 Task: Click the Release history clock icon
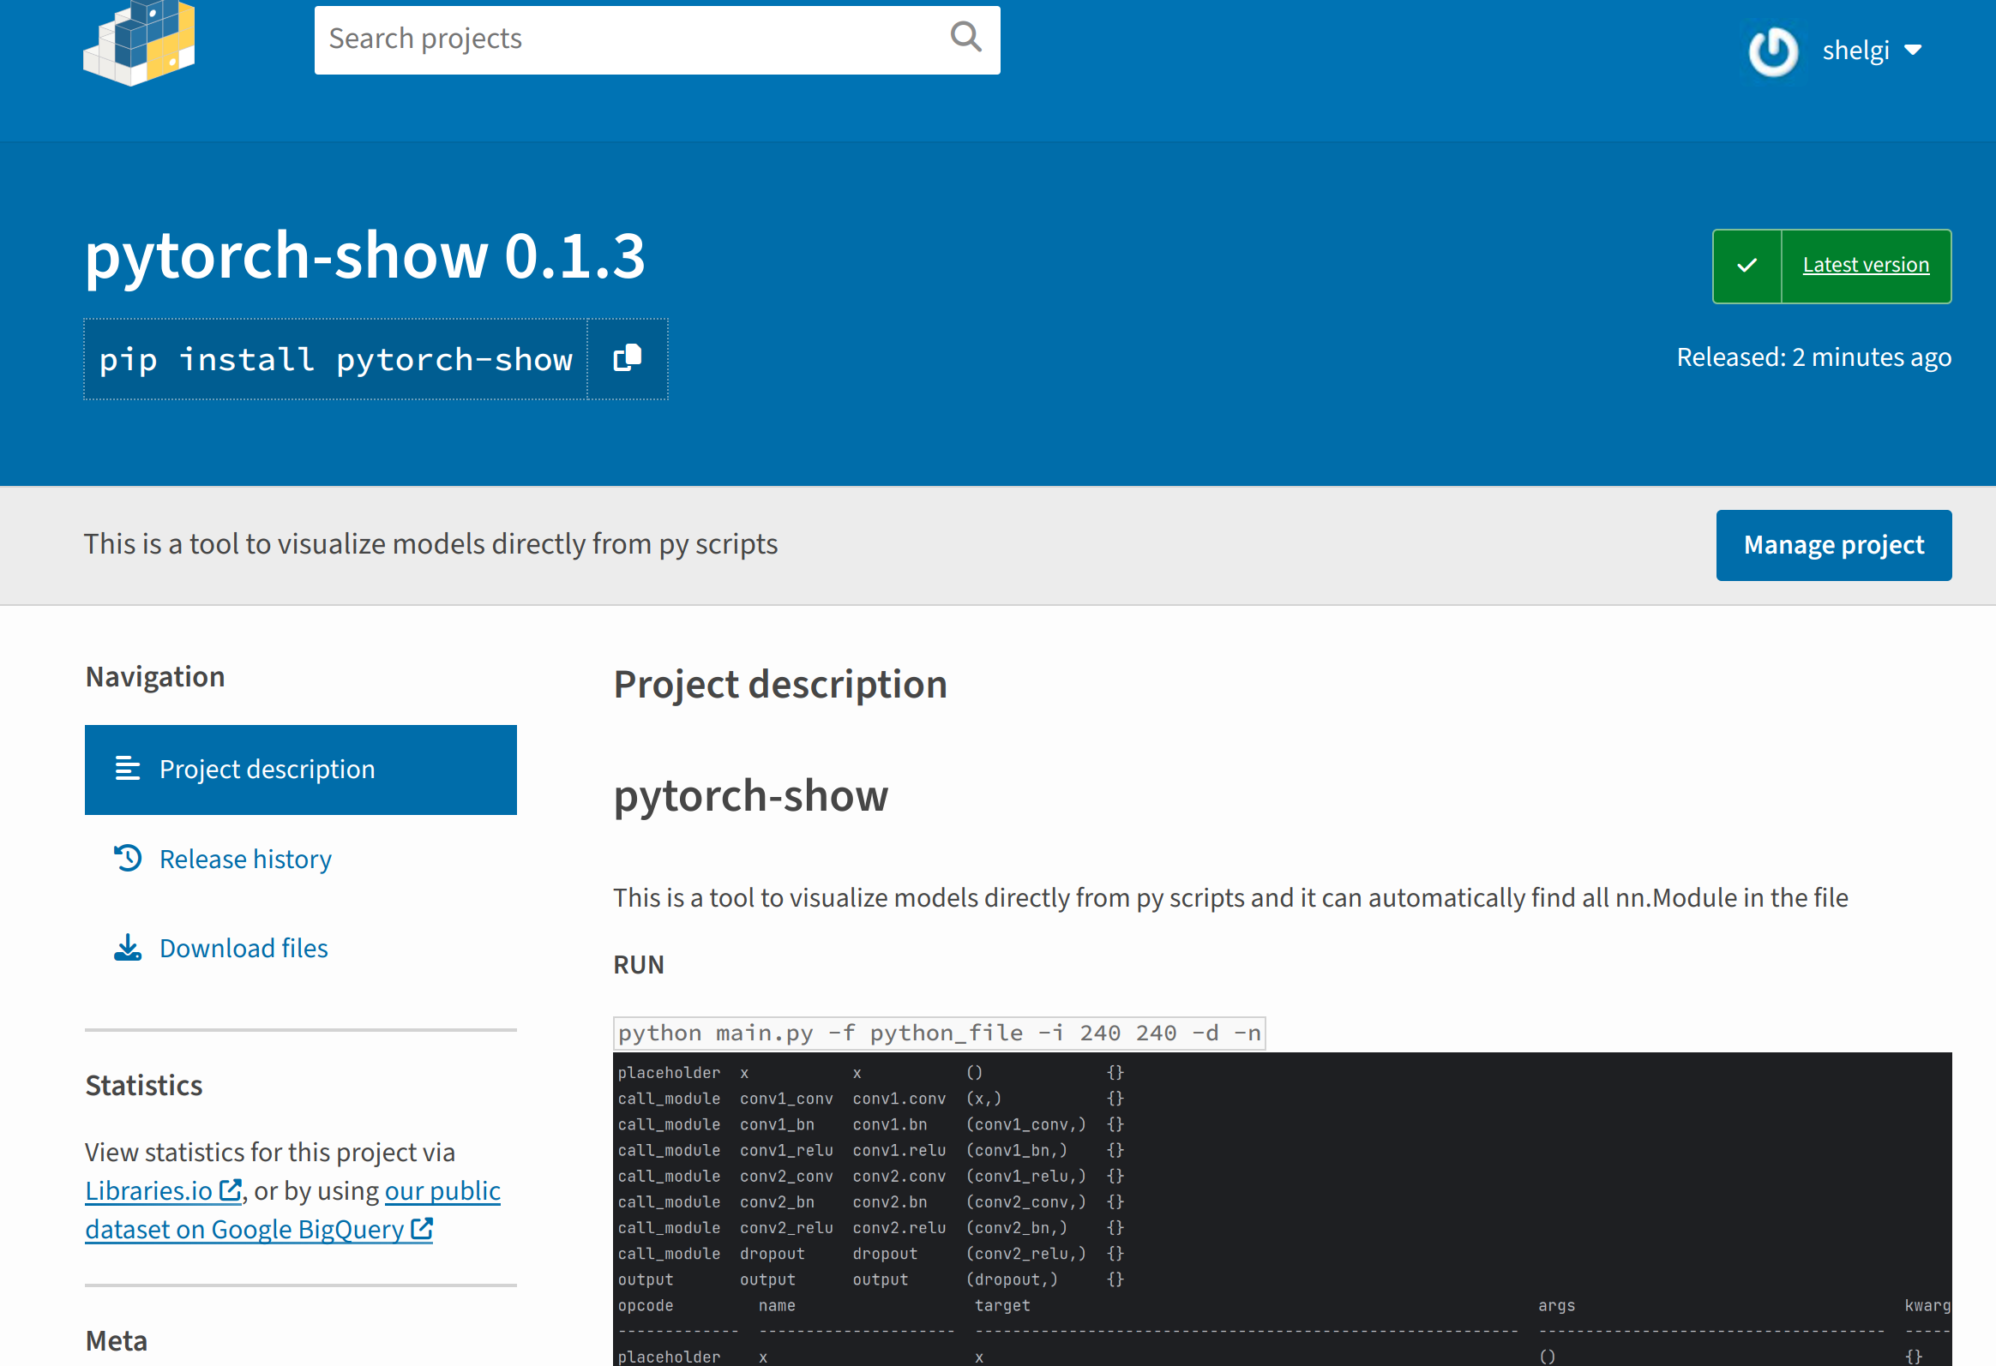click(128, 858)
